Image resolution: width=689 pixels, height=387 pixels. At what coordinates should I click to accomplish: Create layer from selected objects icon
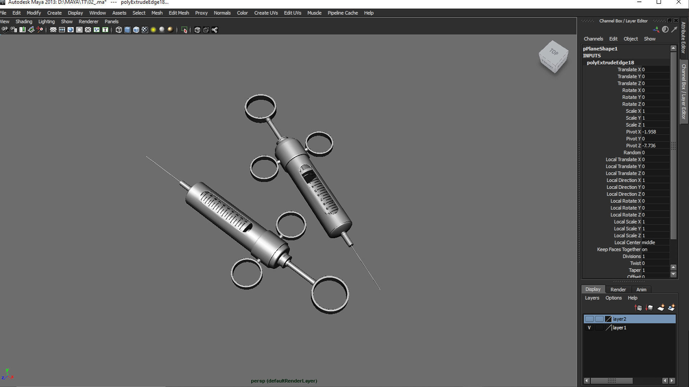(671, 307)
